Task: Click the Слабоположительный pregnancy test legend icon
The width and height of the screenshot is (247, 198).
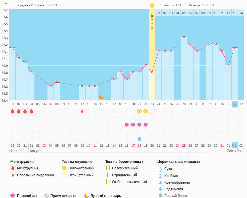Action: tap(108, 182)
